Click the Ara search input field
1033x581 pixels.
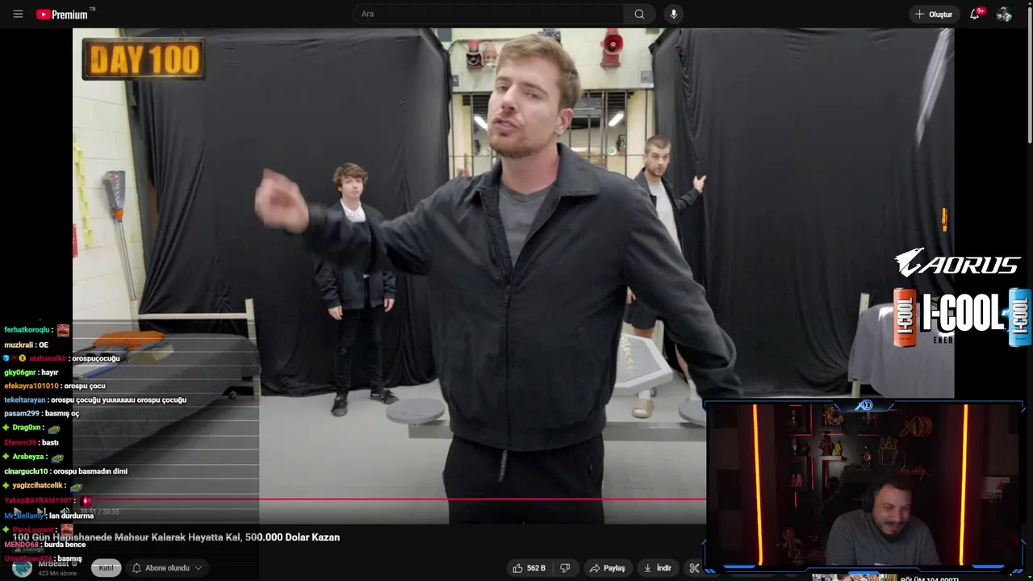pyautogui.click(x=488, y=14)
